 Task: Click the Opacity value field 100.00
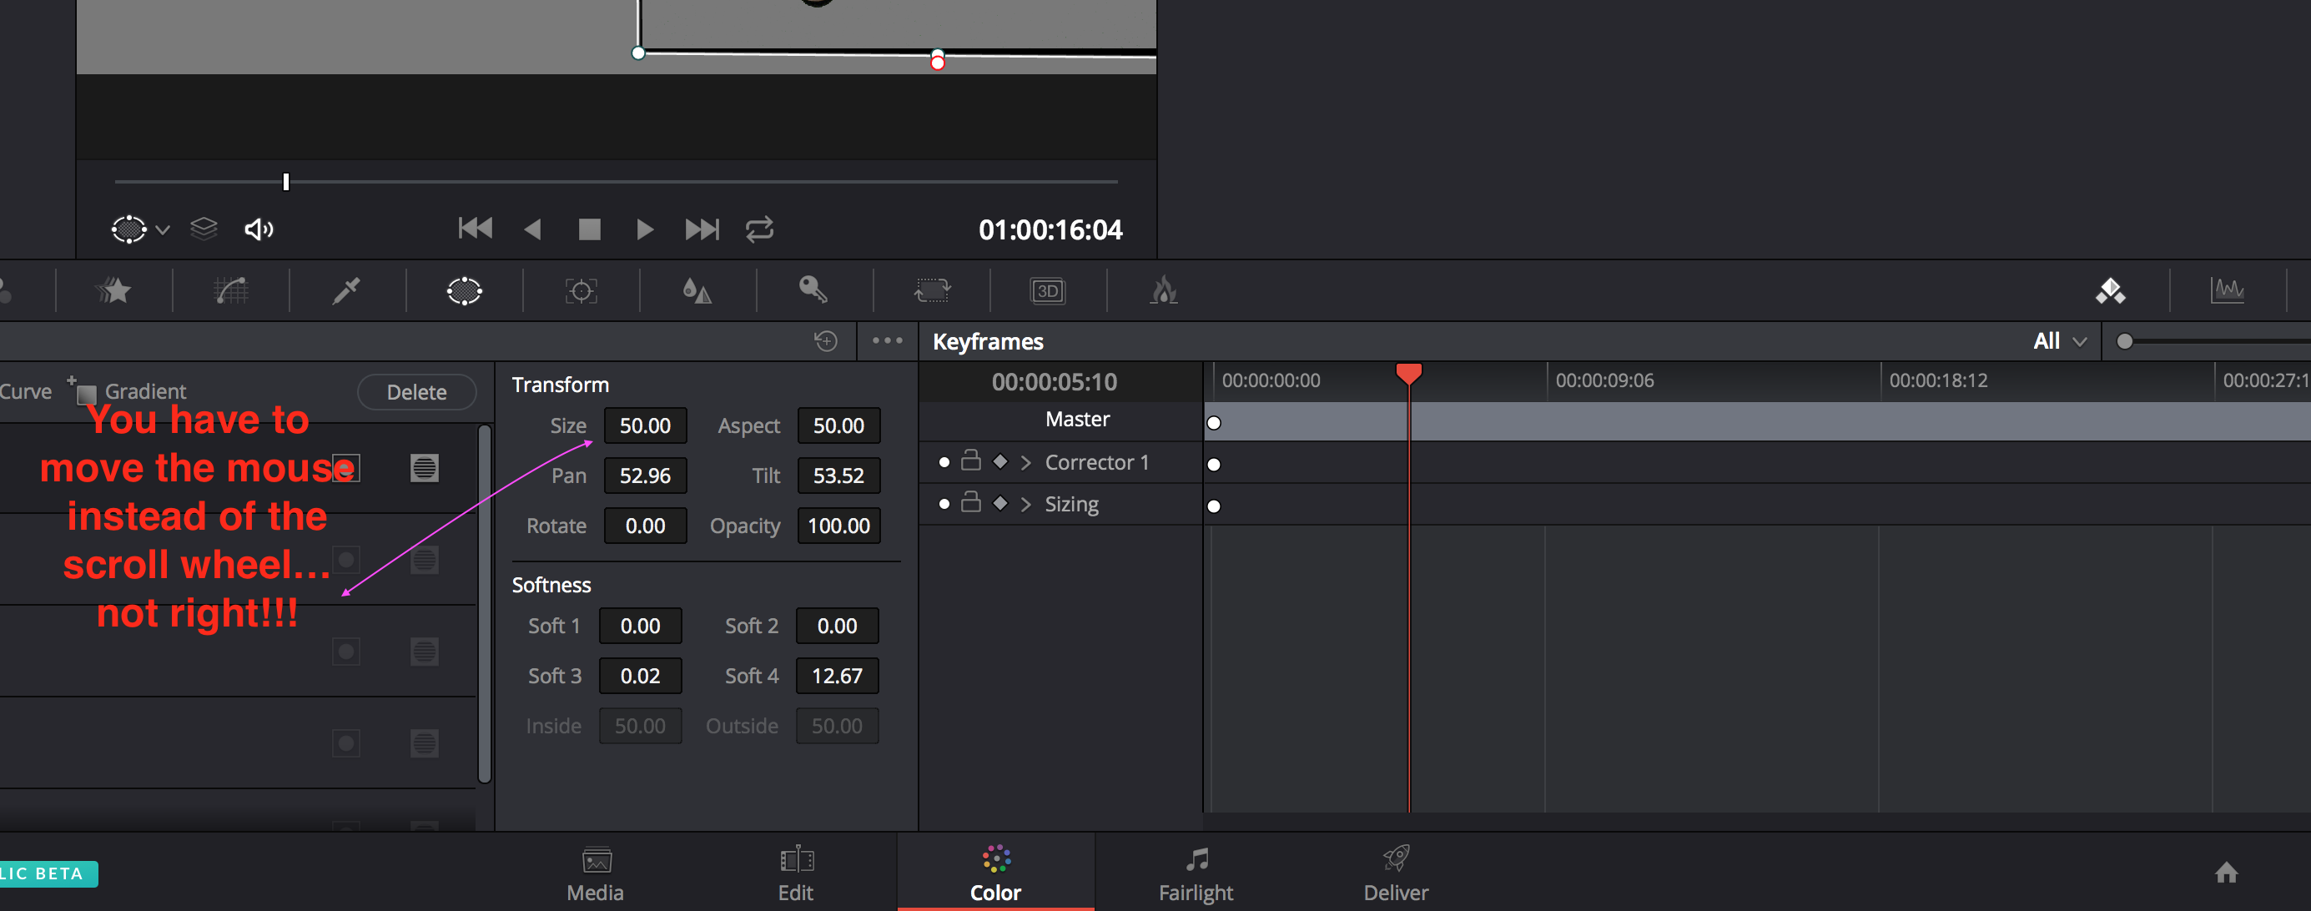pyautogui.click(x=838, y=526)
